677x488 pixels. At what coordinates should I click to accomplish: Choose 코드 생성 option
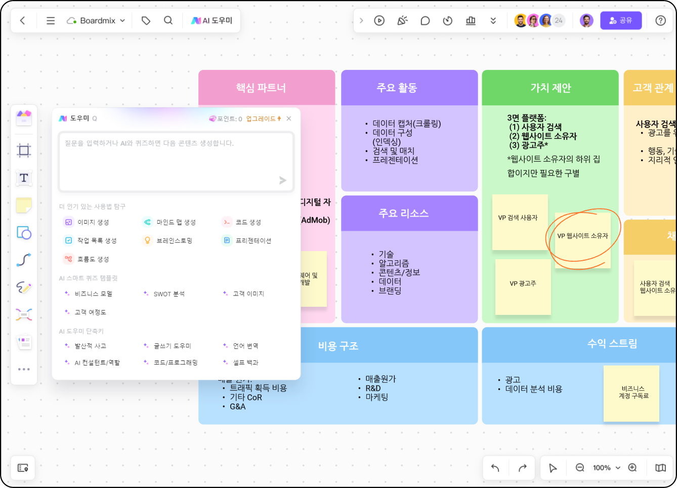coord(241,222)
